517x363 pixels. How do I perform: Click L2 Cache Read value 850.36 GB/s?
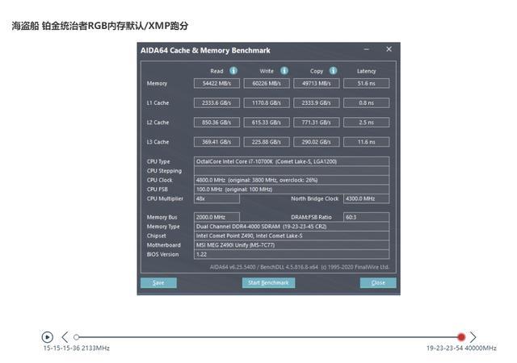tap(216, 122)
